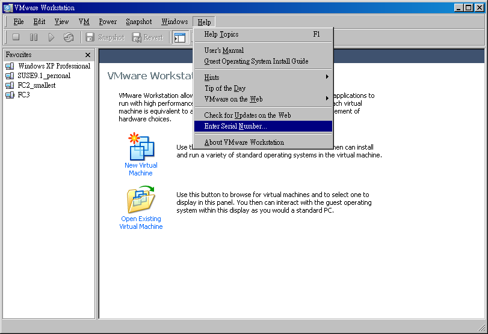Image resolution: width=488 pixels, height=334 pixels.
Task: Click the Suspend pause toolbar icon
Action: point(34,37)
